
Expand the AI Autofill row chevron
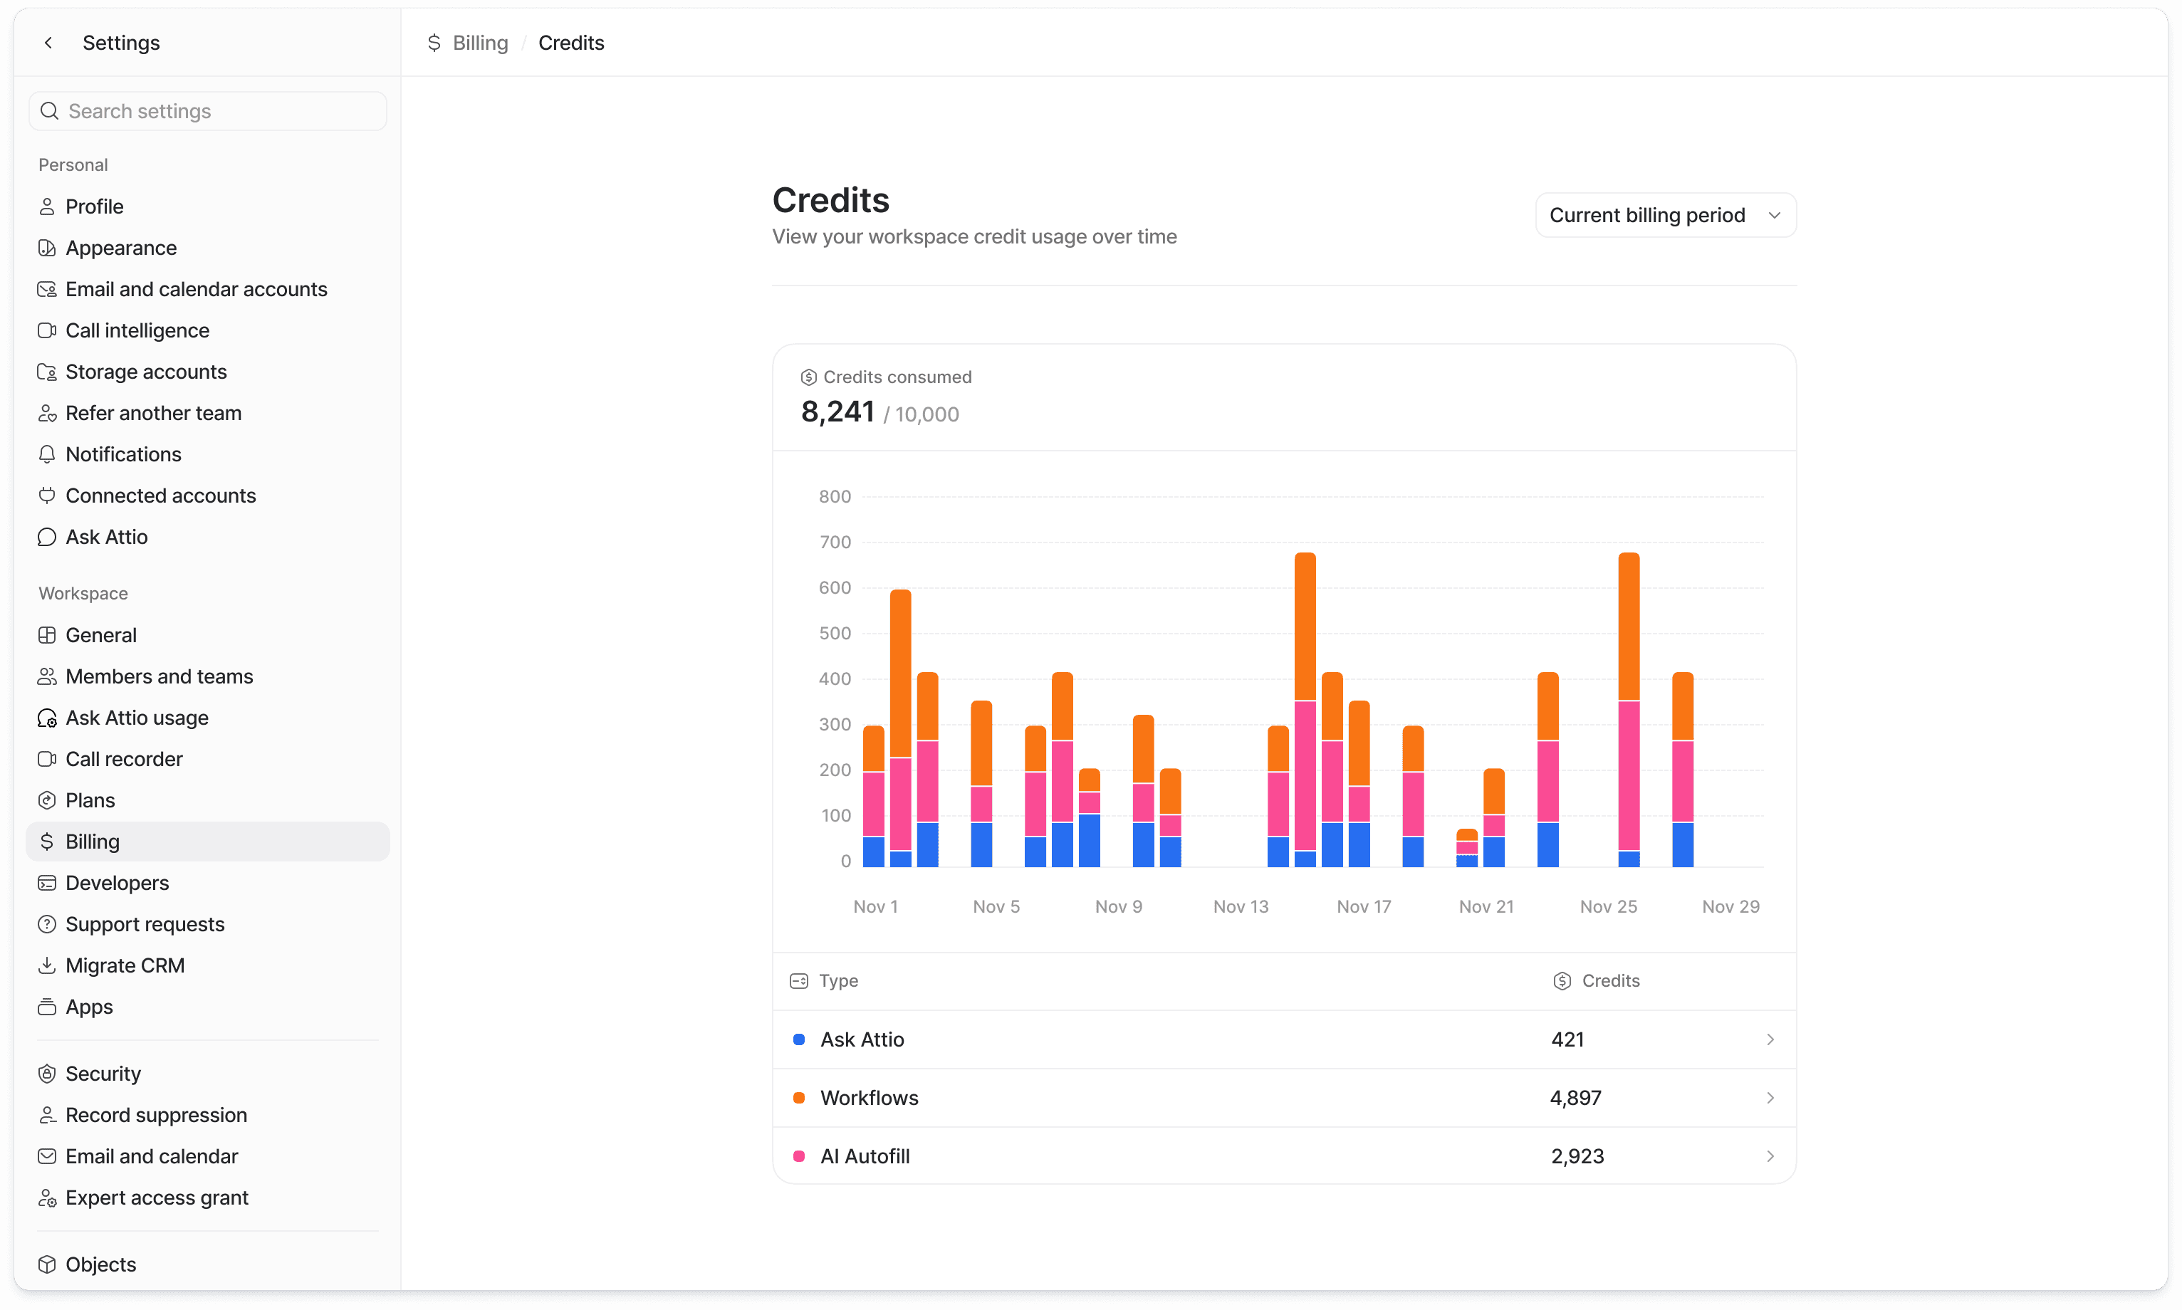(x=1769, y=1156)
